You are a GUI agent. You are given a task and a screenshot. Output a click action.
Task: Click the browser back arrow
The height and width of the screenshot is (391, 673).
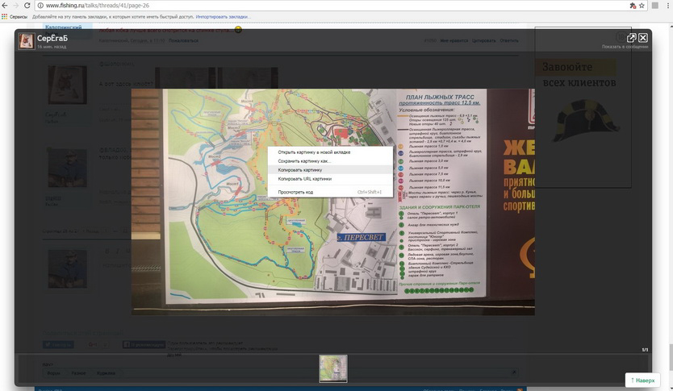click(6, 5)
